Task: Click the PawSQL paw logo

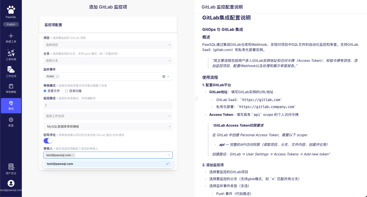Action: pyautogui.click(x=11, y=10)
